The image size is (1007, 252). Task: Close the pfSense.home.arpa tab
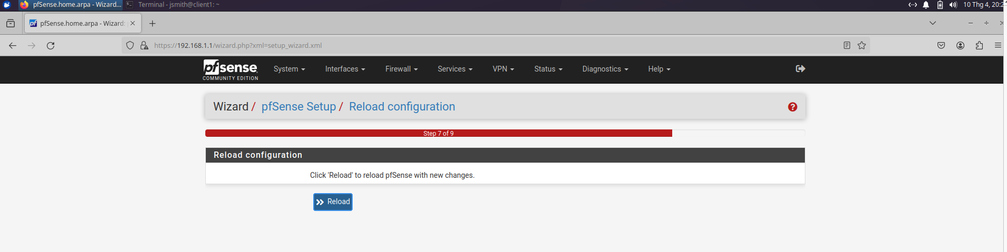tap(133, 24)
